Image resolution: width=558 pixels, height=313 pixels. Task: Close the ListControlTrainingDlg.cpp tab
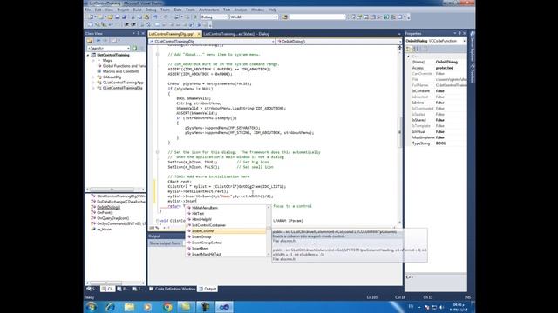[x=199, y=34]
